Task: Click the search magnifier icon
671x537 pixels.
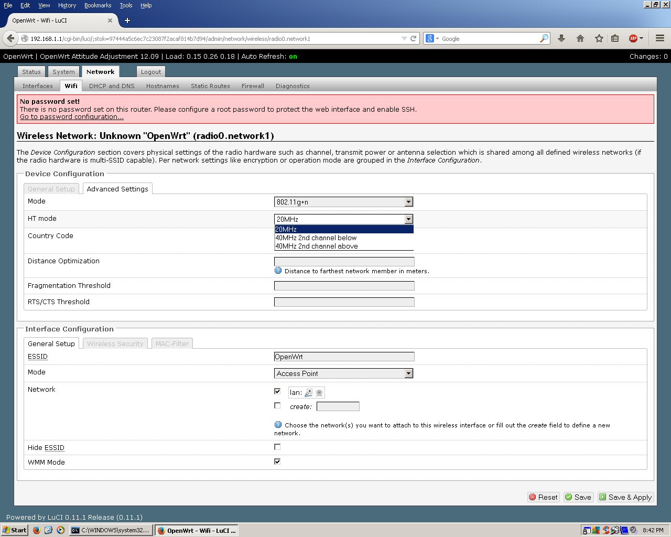Action: (544, 38)
